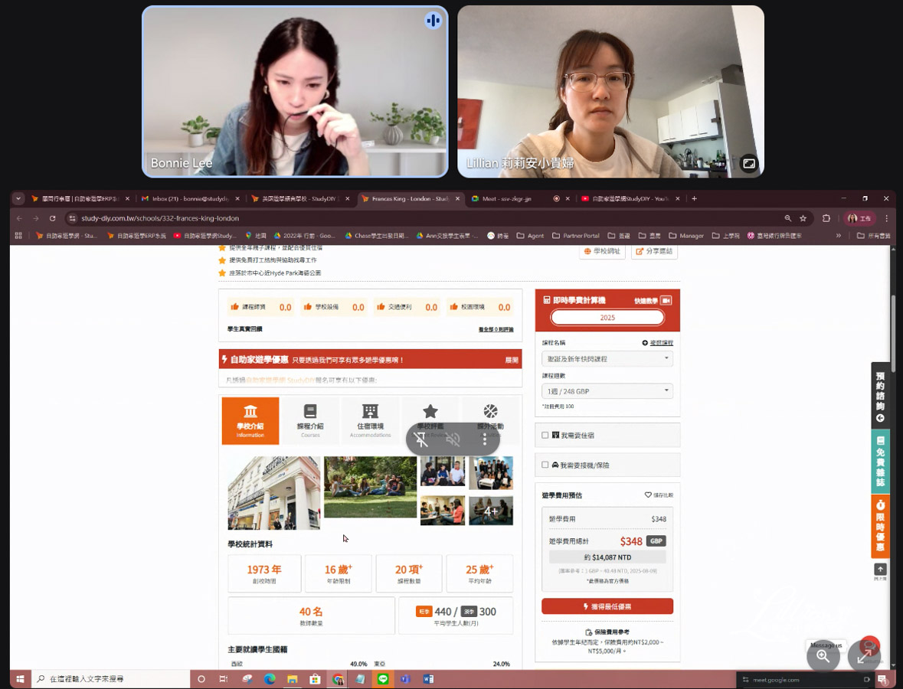Viewport: 903px width, 689px height.
Task: Click the quick tutorial video camera icon
Action: pos(666,300)
